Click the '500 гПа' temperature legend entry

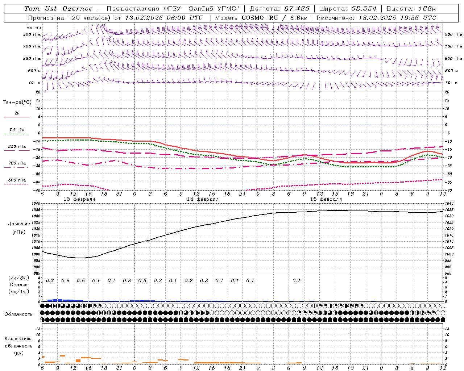click(17, 180)
